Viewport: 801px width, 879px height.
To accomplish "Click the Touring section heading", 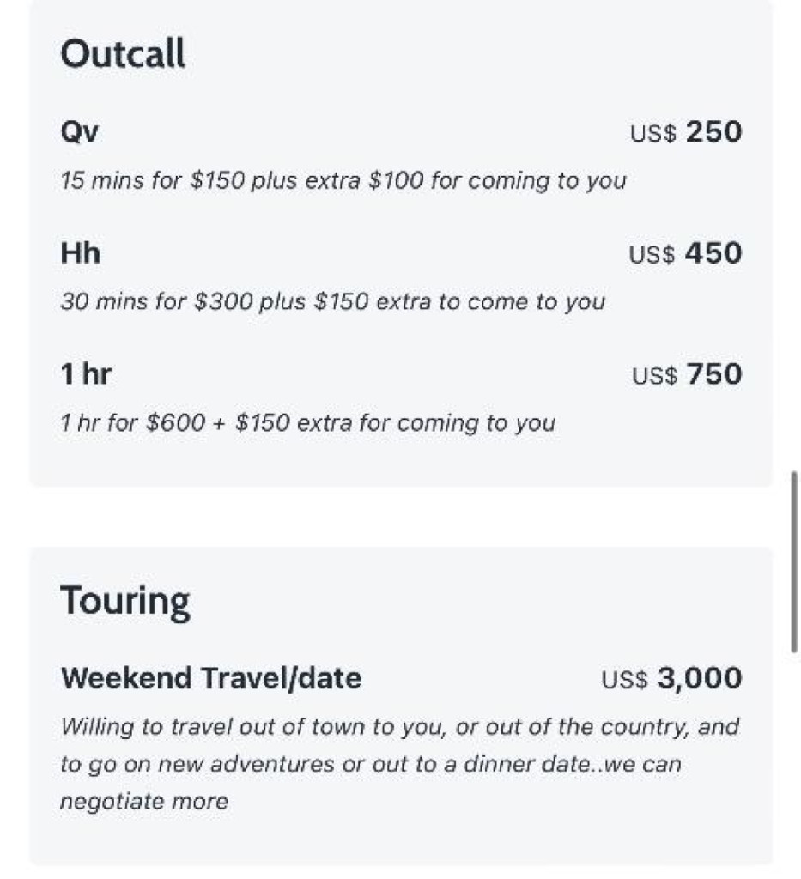I will [125, 601].
